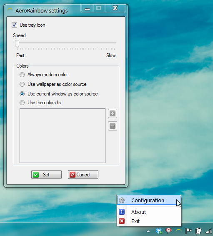
Task: Click the AeroRainbow title bar icon
Action: [10, 10]
